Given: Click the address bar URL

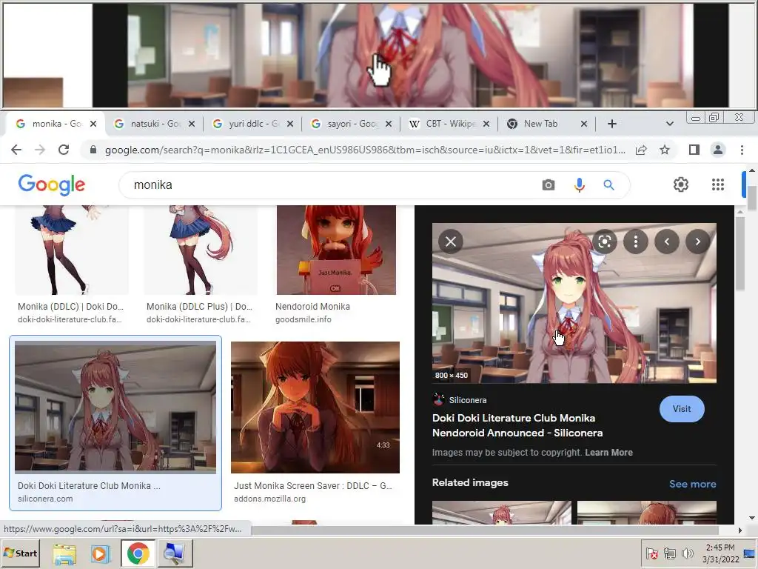Looking at the screenshot, I should coord(365,150).
